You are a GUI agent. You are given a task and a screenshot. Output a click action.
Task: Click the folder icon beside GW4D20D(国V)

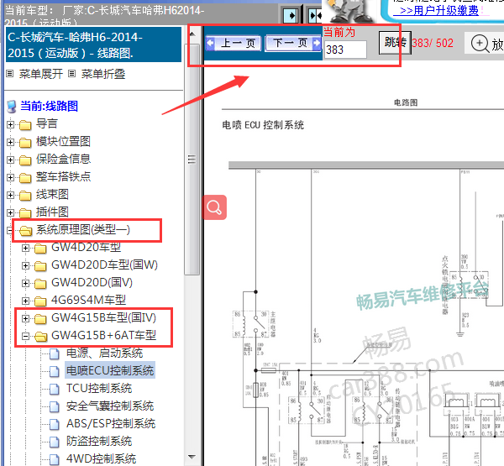[40, 283]
